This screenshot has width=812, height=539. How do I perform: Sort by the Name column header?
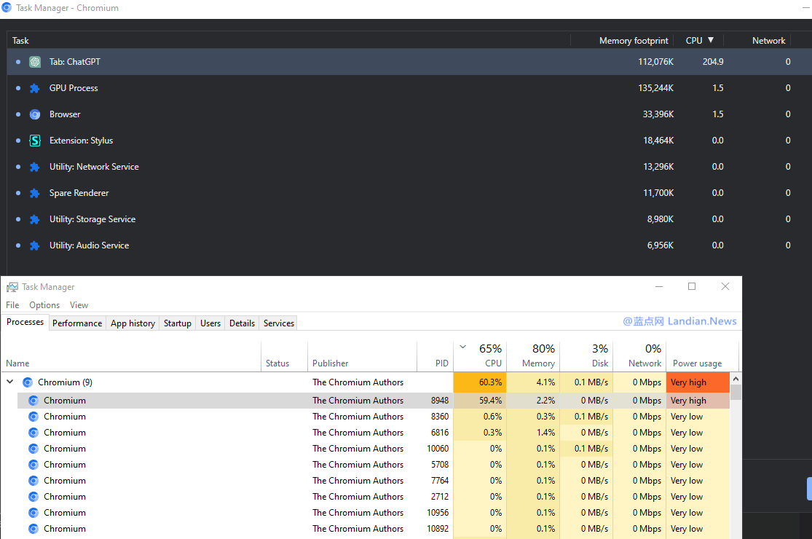(x=131, y=357)
